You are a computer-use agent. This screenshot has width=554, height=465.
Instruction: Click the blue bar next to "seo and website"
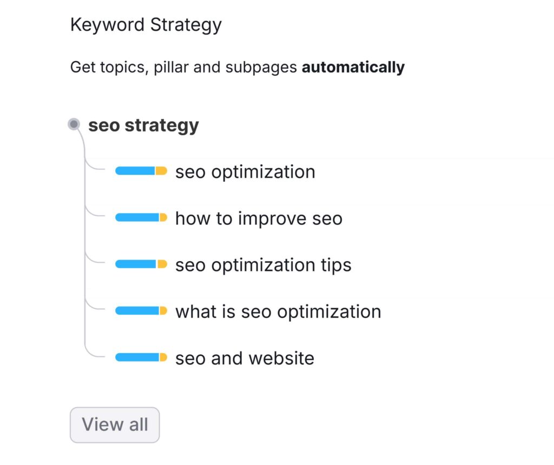pos(137,357)
